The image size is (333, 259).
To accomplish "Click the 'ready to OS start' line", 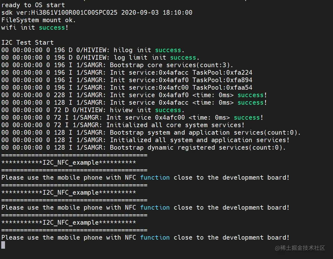I will coord(33,5).
